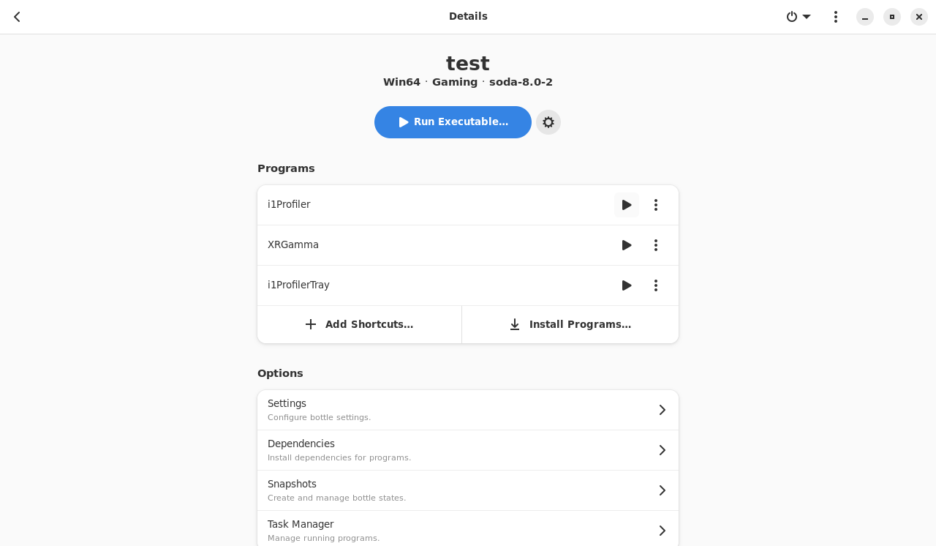Maximize the Details window
Image resolution: width=936 pixels, height=546 pixels.
click(x=892, y=17)
